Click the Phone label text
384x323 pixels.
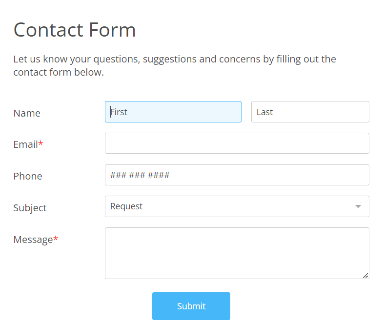pos(28,176)
